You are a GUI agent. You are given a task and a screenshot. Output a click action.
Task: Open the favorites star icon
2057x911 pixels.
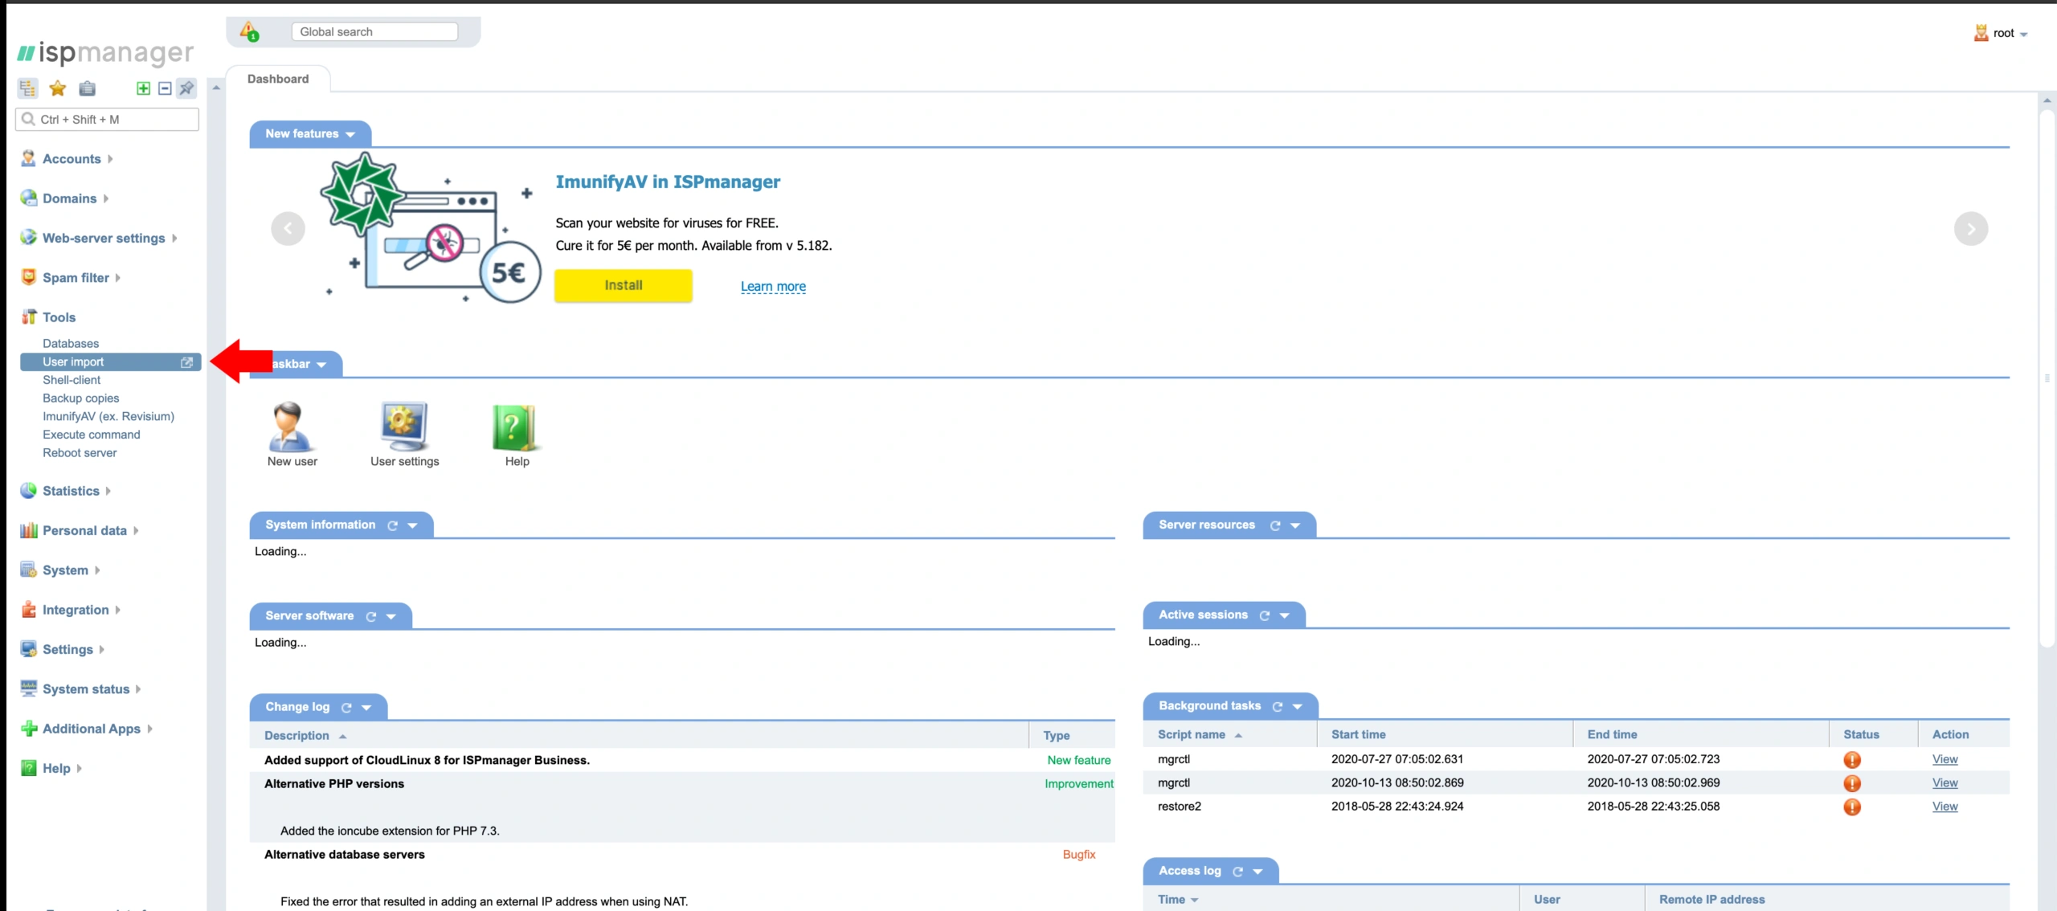click(x=57, y=88)
